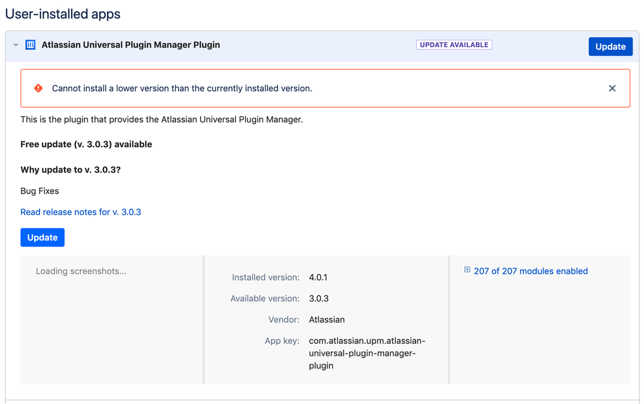Open release notes for v. 3.0.3
This screenshot has width=644, height=404.
click(81, 212)
